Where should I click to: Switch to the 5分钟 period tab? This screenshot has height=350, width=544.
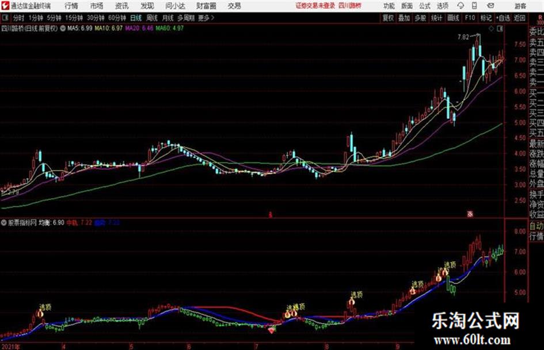(54, 18)
